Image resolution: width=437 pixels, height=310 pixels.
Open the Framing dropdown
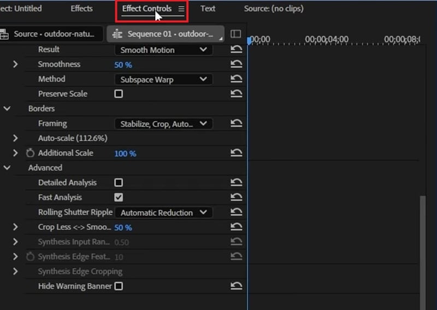[163, 124]
